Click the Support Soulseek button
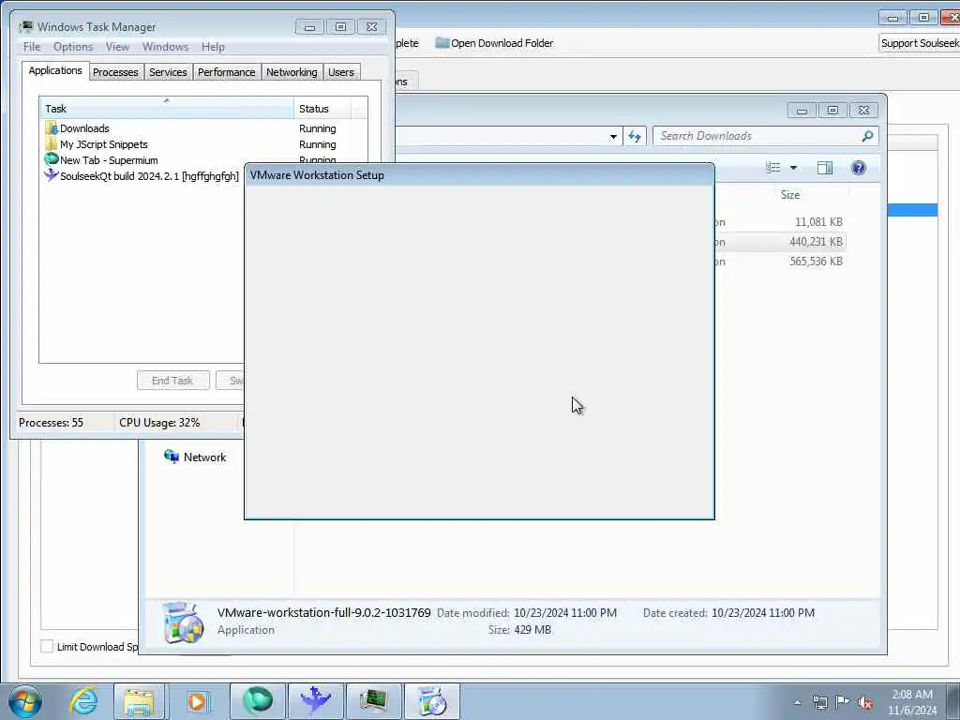The height and width of the screenshot is (720, 960). 919,43
